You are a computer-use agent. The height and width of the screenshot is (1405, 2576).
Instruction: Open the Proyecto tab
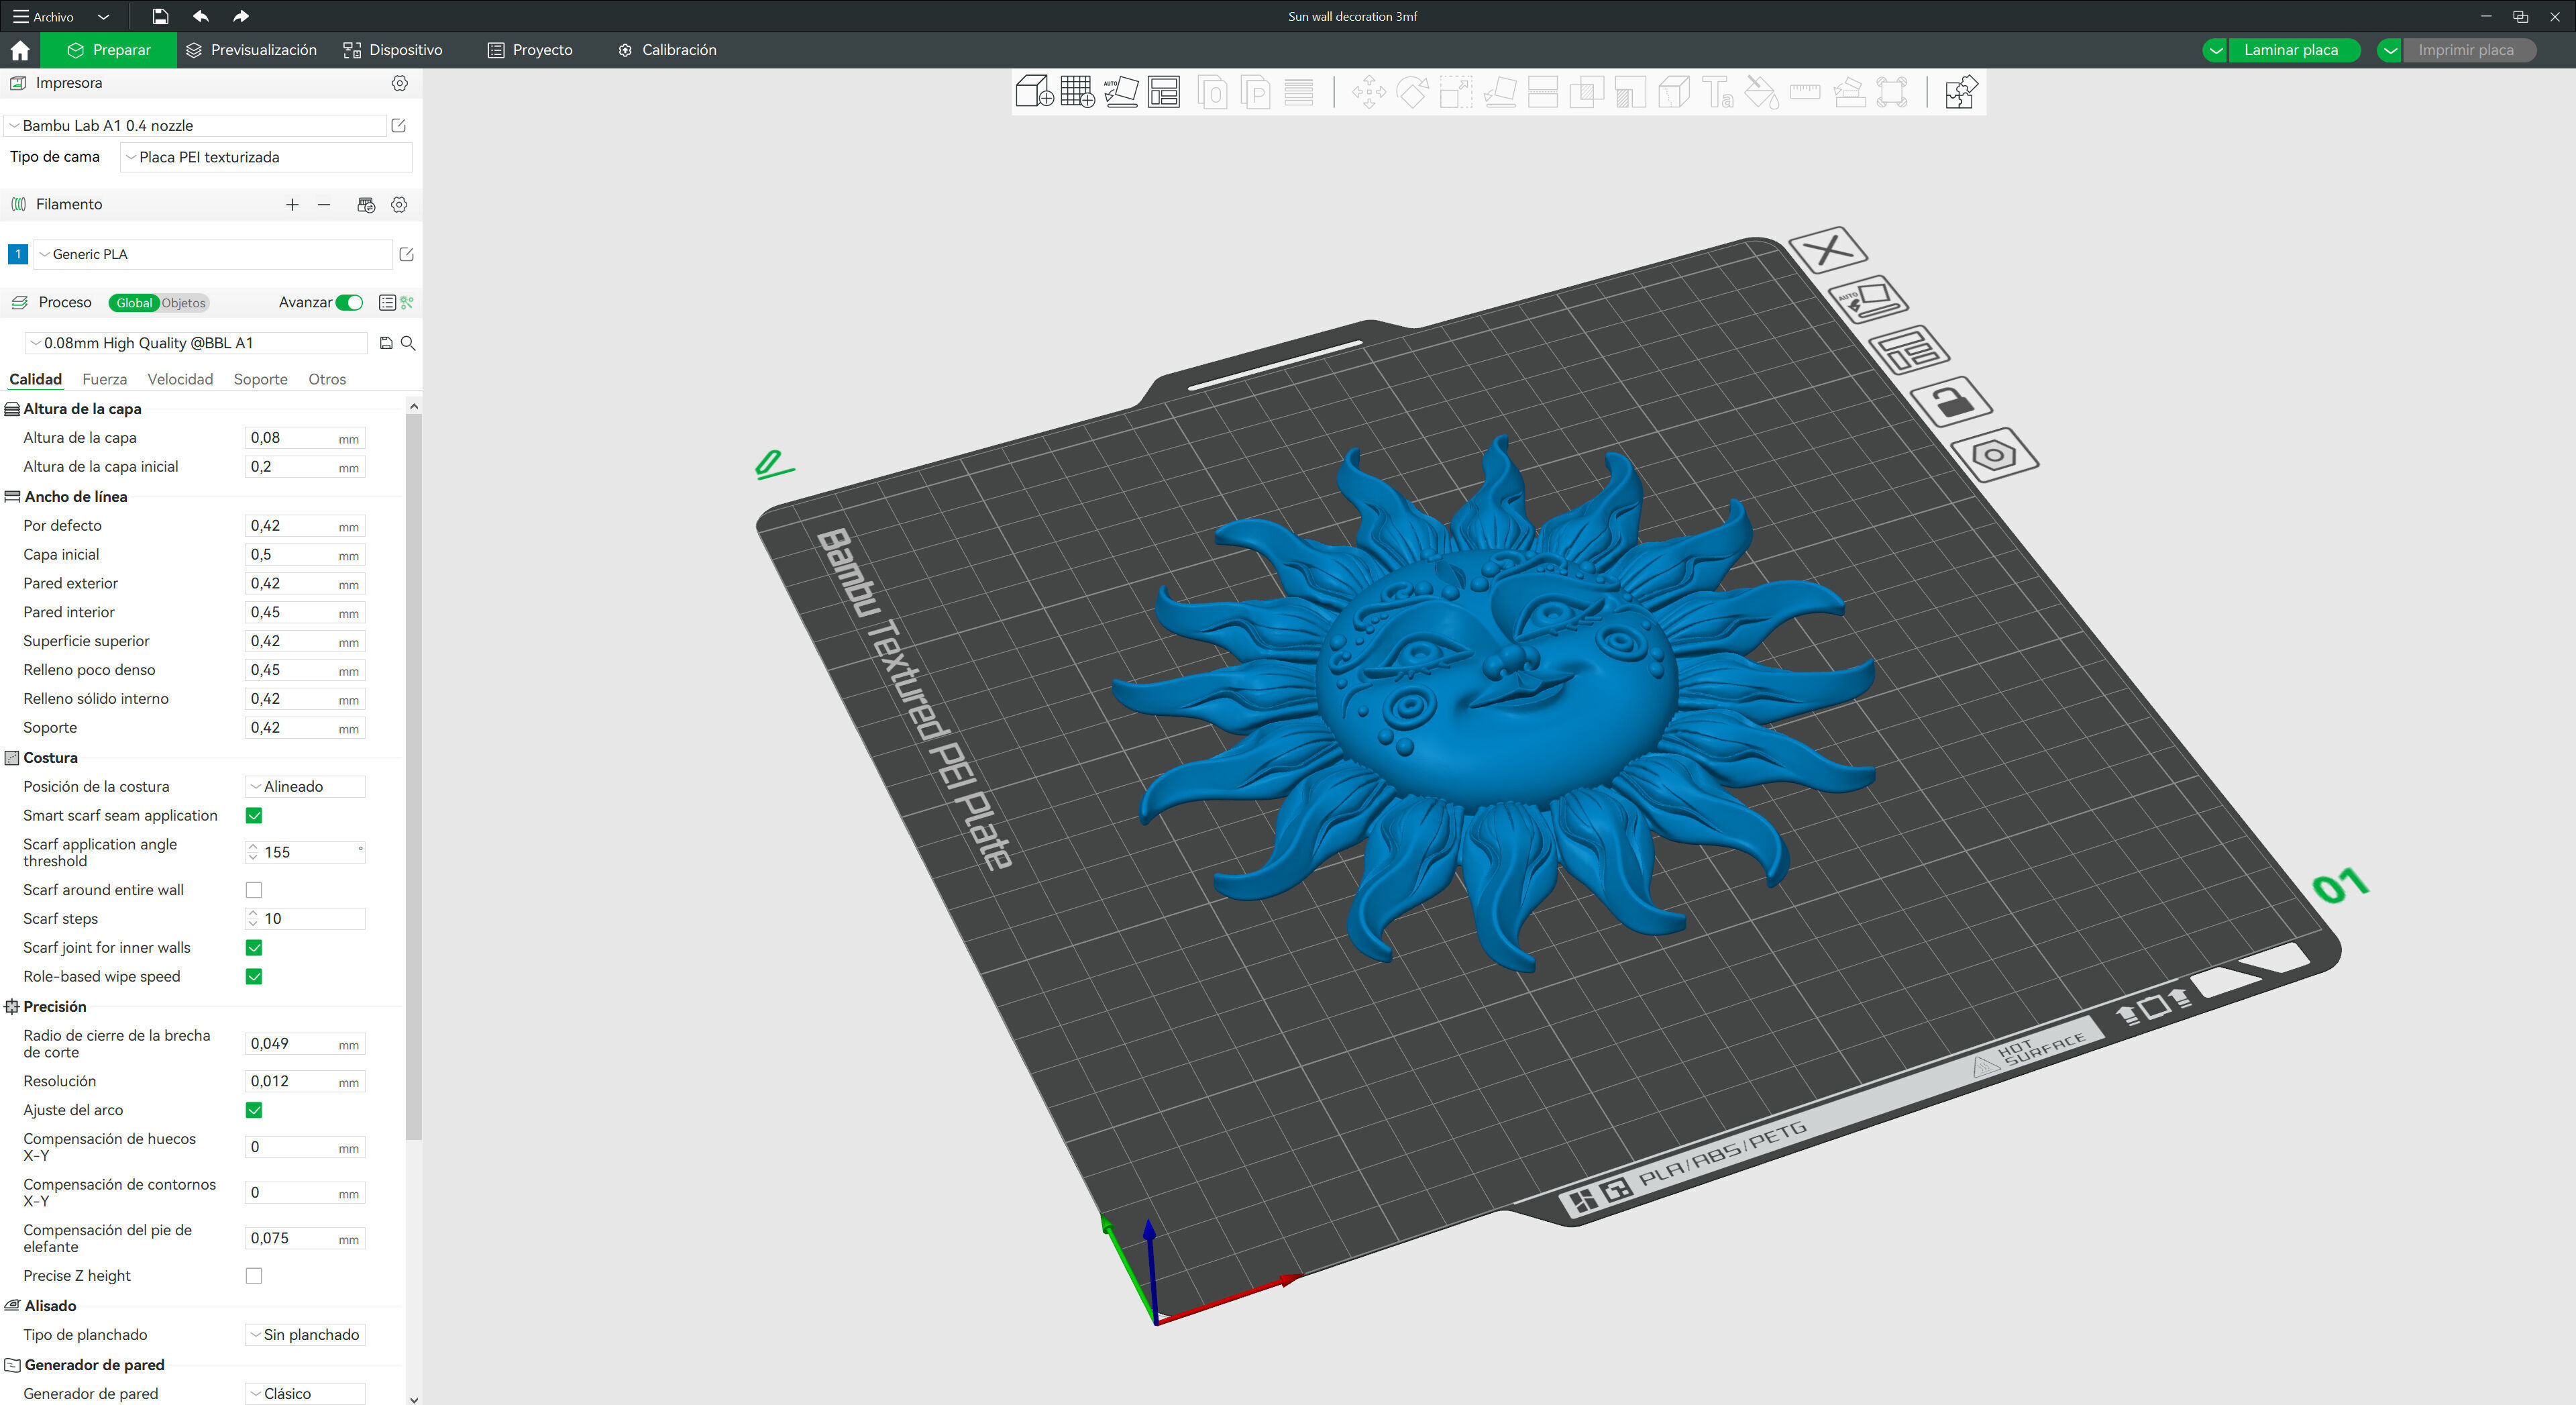[530, 50]
